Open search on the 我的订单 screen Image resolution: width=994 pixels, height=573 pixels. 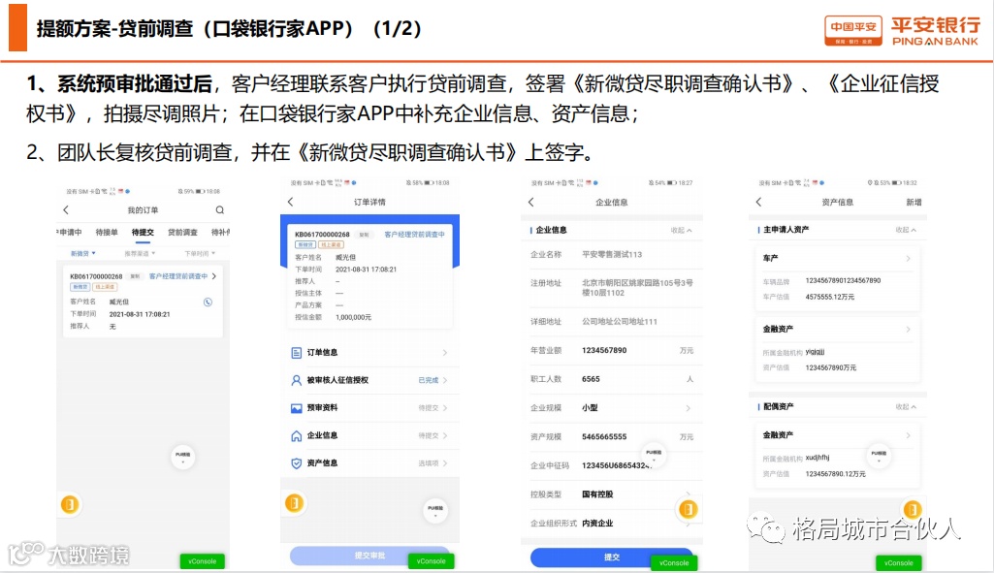(220, 209)
